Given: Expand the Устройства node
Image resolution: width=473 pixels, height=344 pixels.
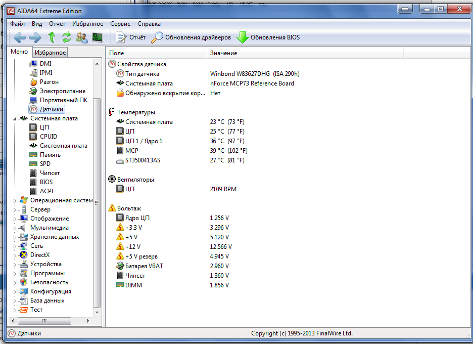Looking at the screenshot, I should [x=15, y=265].
